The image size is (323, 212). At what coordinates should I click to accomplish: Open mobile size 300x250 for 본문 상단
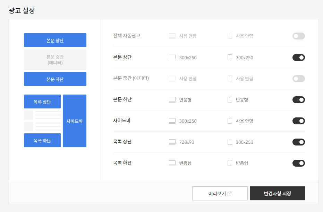tap(244, 58)
